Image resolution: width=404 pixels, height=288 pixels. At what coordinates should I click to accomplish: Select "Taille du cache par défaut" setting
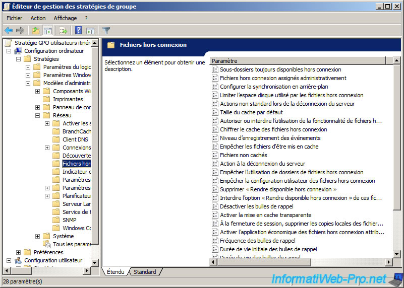point(251,112)
